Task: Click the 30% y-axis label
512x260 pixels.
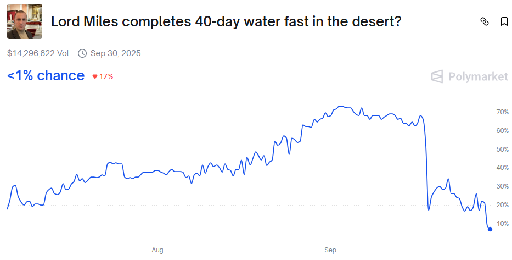Action: pos(502,186)
